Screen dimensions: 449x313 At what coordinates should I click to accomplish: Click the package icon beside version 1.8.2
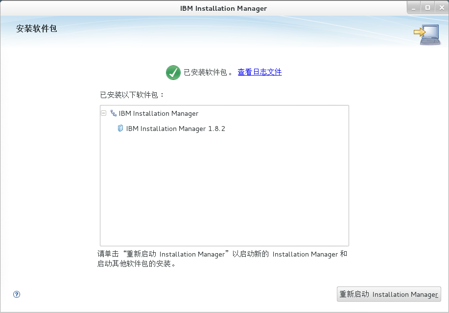coord(120,128)
